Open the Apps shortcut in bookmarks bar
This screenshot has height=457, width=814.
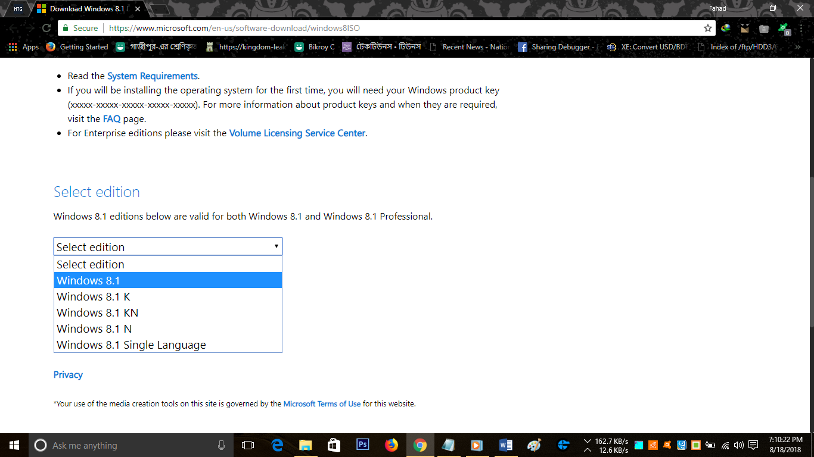point(24,47)
